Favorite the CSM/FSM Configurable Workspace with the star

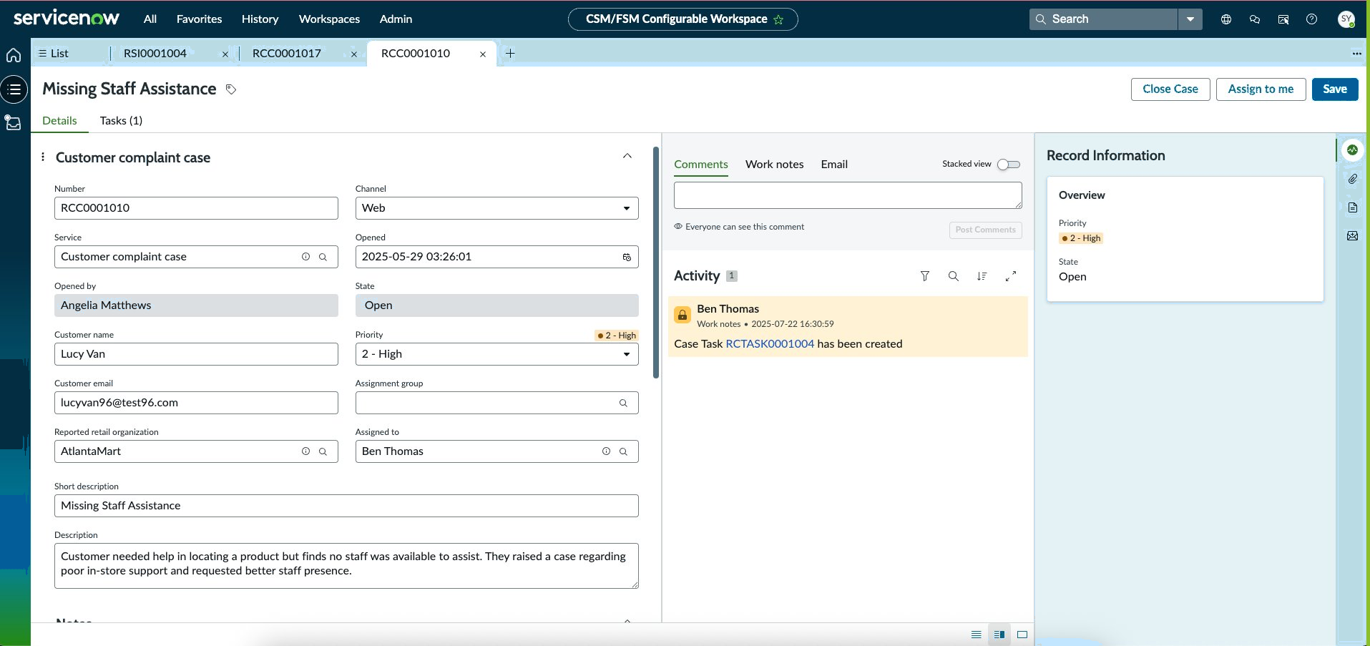pos(778,19)
